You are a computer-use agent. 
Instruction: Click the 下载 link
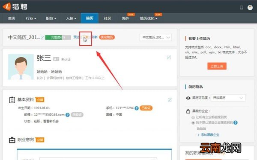(85, 37)
